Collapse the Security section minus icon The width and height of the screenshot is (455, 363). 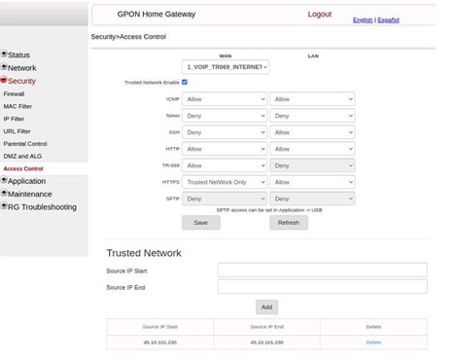coord(4,80)
